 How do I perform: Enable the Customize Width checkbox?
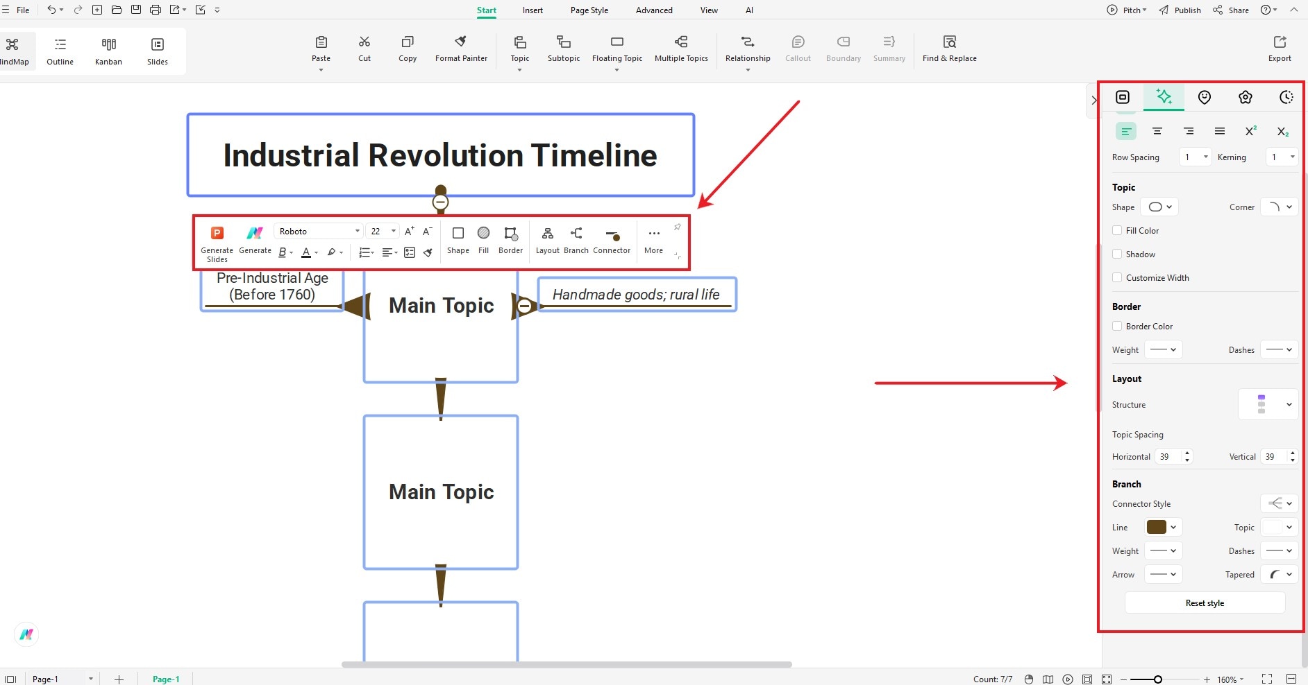tap(1117, 277)
